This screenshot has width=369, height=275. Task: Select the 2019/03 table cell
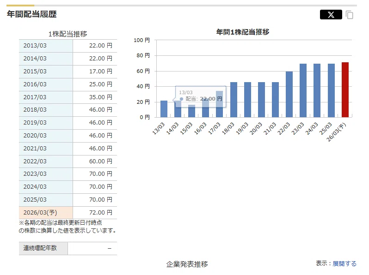[x=46, y=123]
